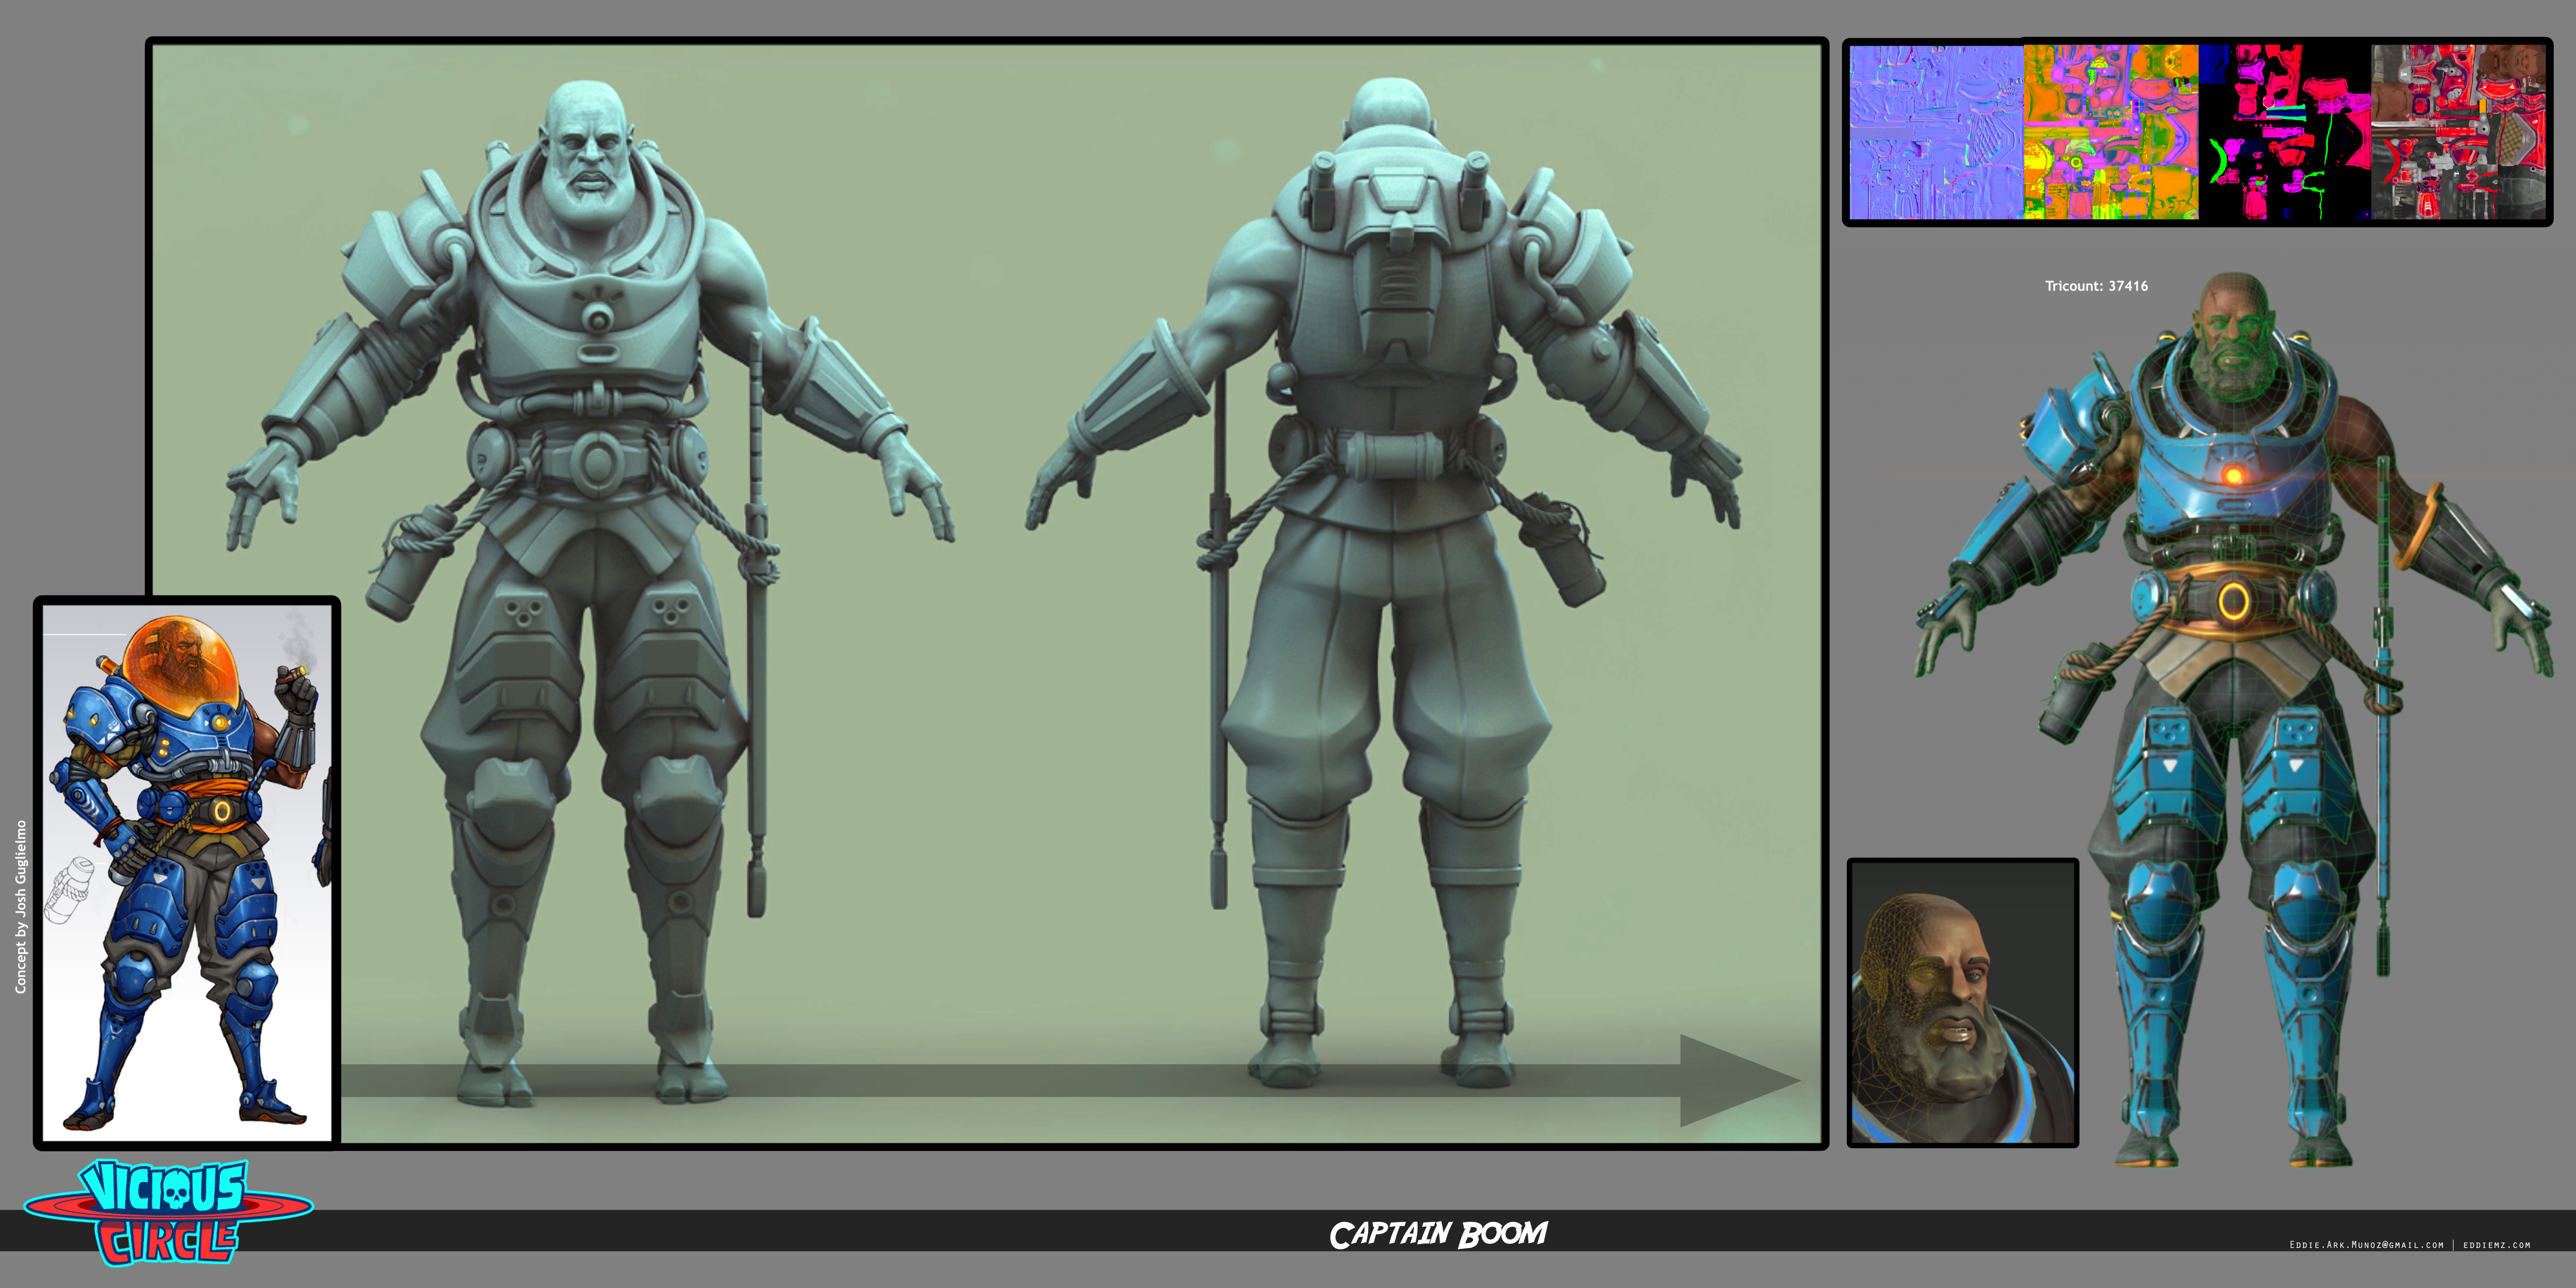Click the wireframe head close-up thumbnail

tap(1962, 1002)
